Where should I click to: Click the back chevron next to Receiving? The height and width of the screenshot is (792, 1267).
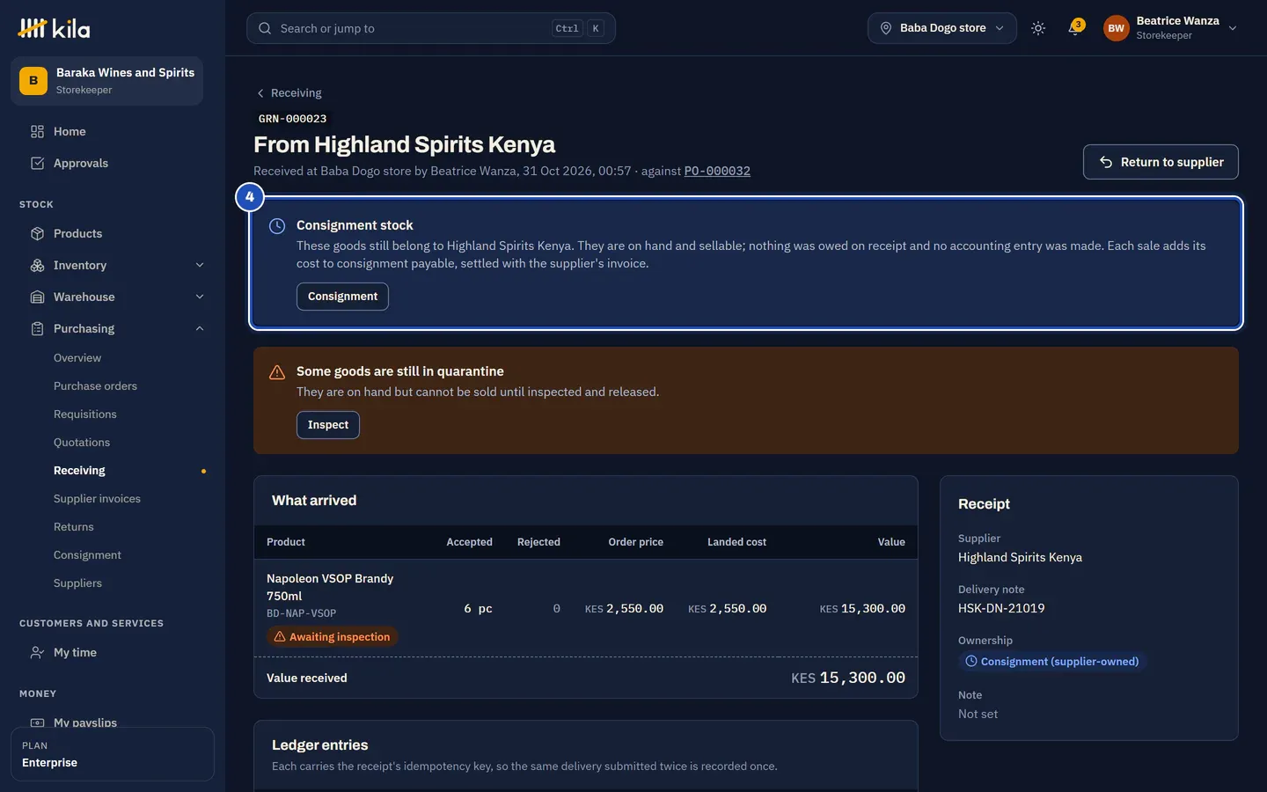click(260, 92)
